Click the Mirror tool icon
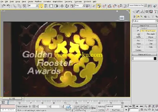The image size is (158, 112). coord(150,6)
